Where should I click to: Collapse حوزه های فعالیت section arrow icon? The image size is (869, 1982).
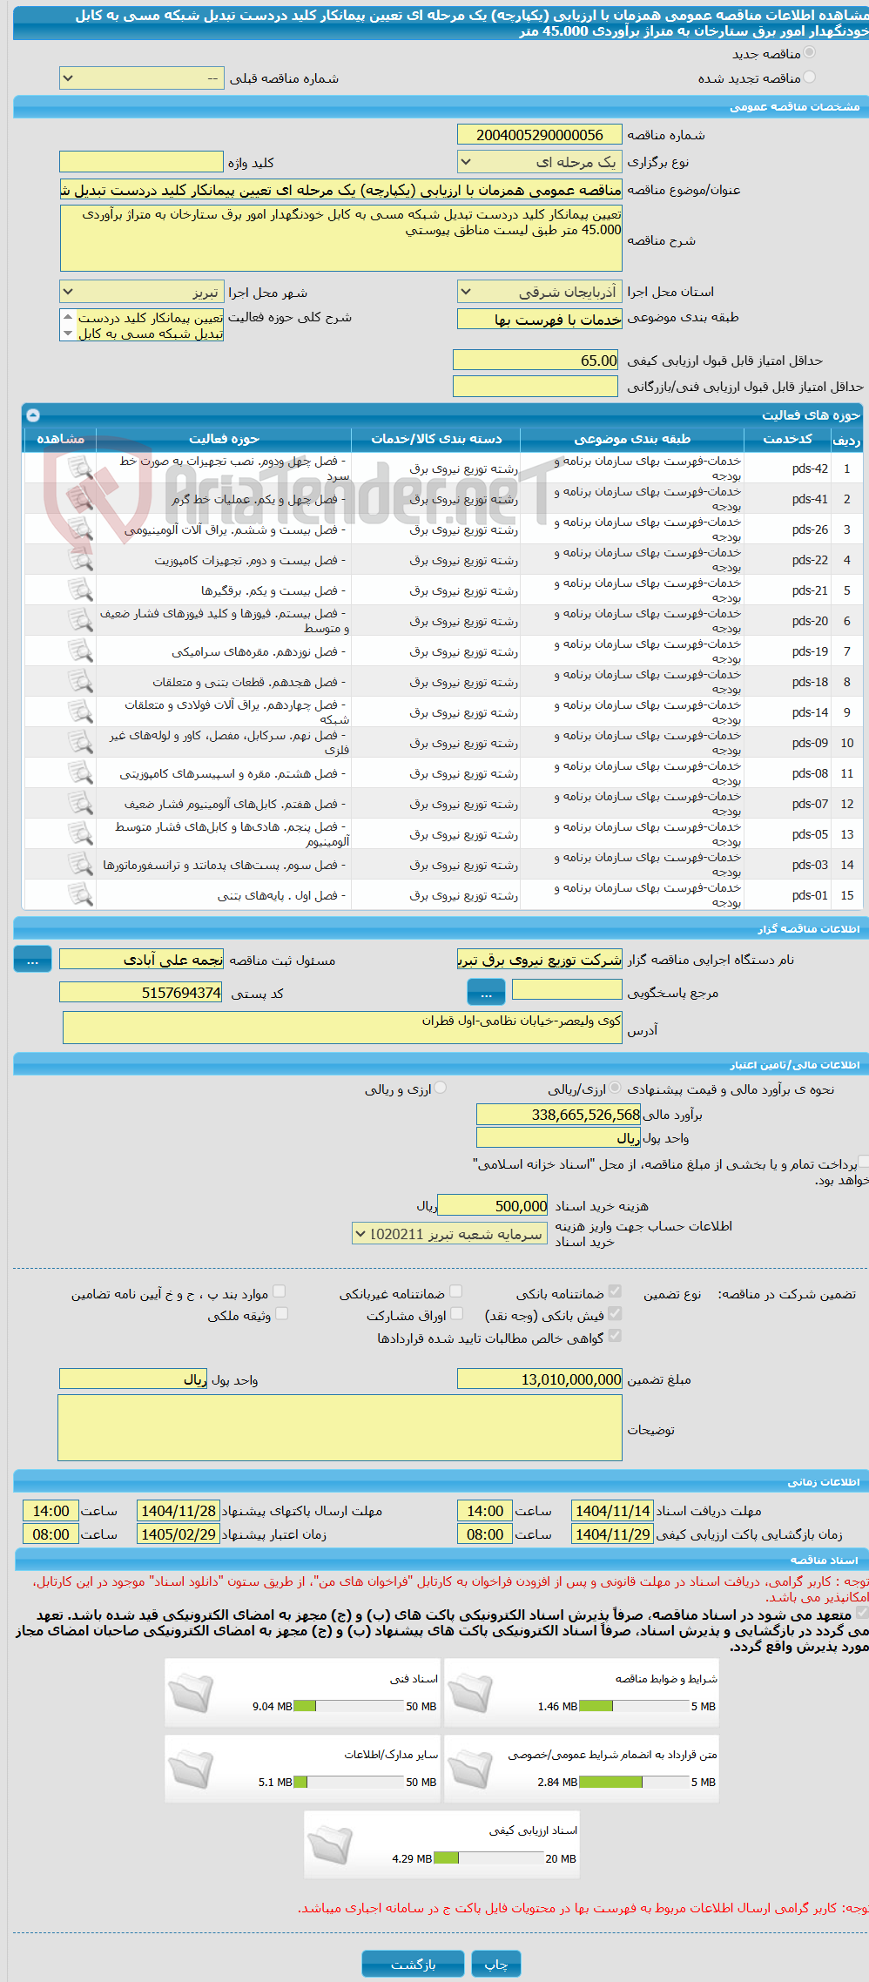pos(33,415)
